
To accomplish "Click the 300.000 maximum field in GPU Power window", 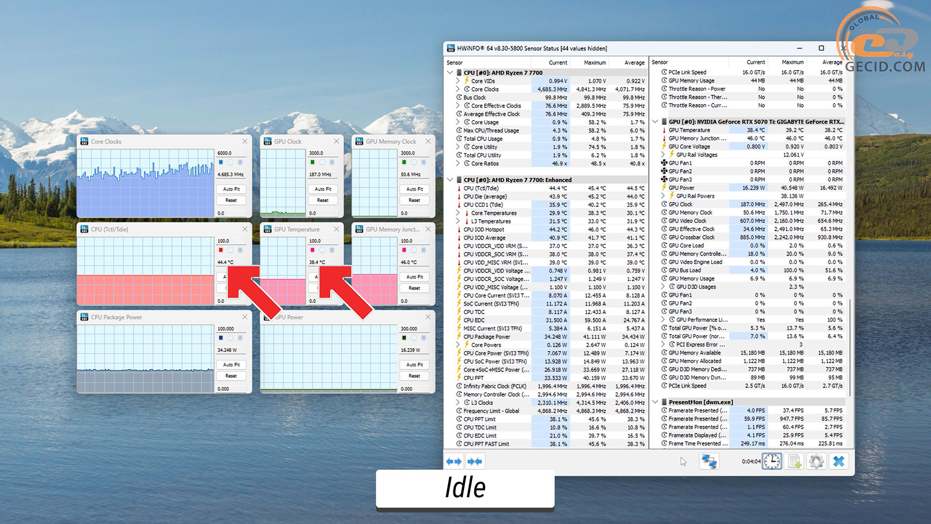I will click(415, 328).
